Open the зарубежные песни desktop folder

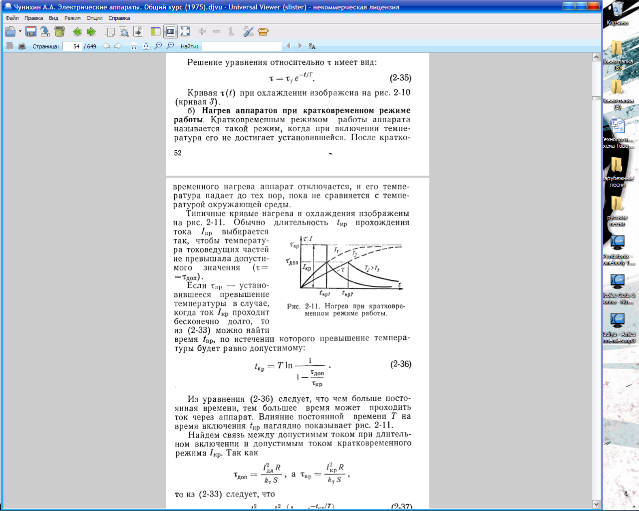click(618, 172)
